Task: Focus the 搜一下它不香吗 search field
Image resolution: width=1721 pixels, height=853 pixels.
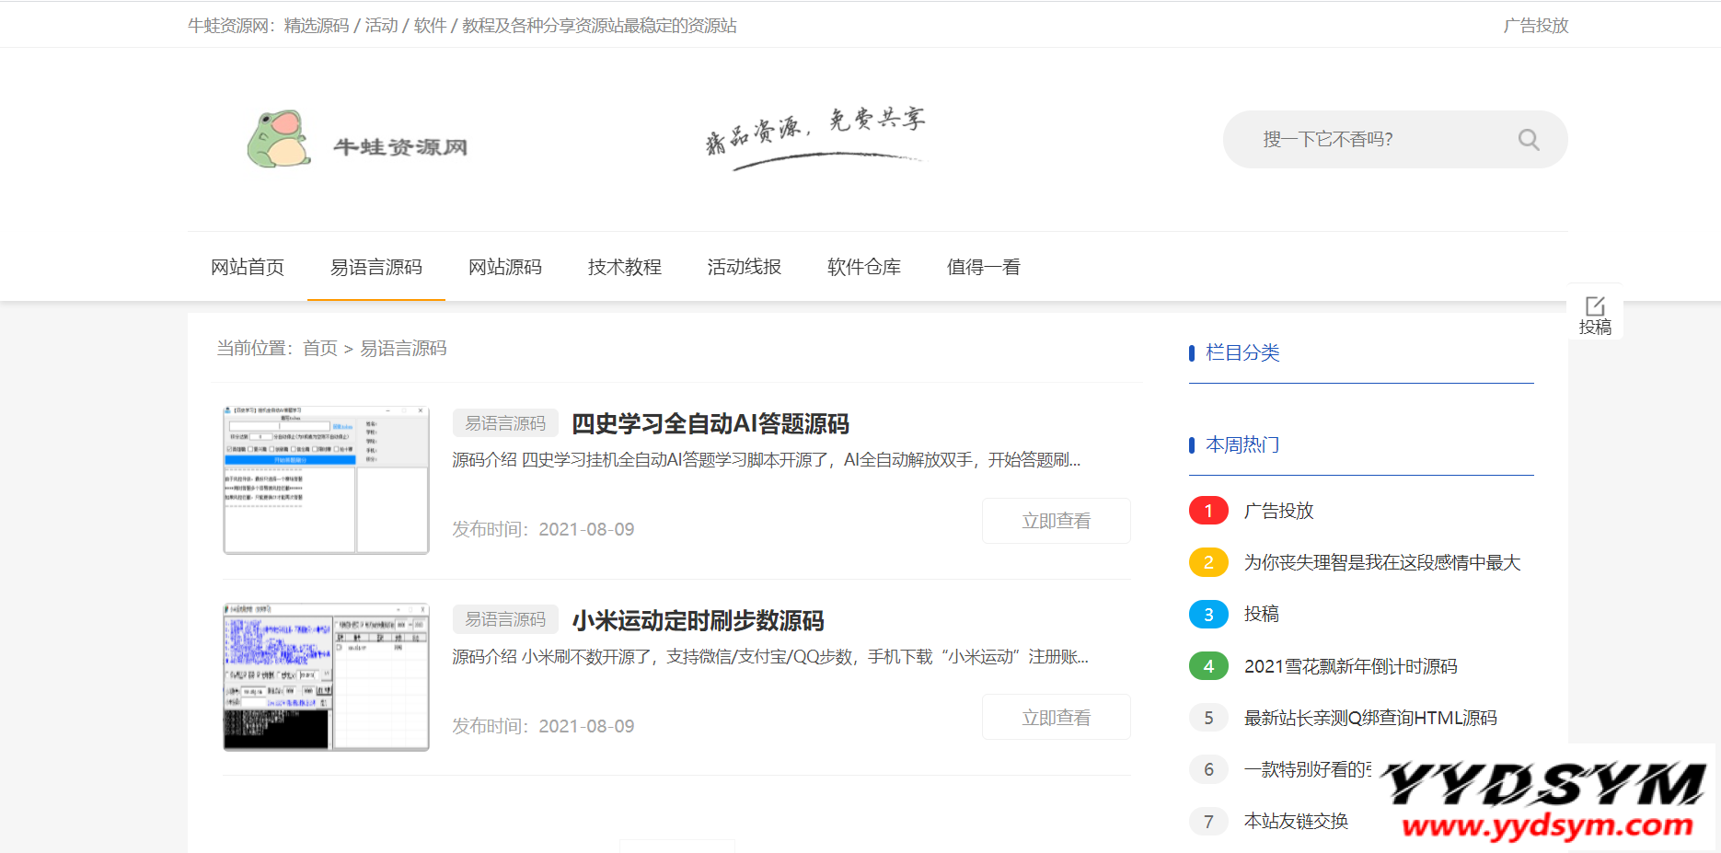Action: click(x=1371, y=140)
